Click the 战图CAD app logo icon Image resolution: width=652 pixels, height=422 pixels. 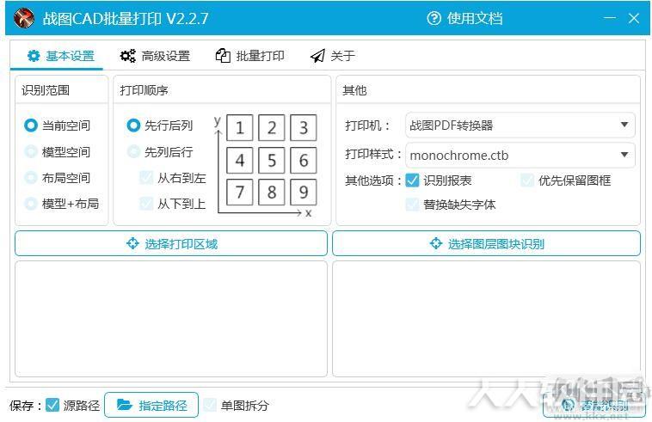pos(24,18)
